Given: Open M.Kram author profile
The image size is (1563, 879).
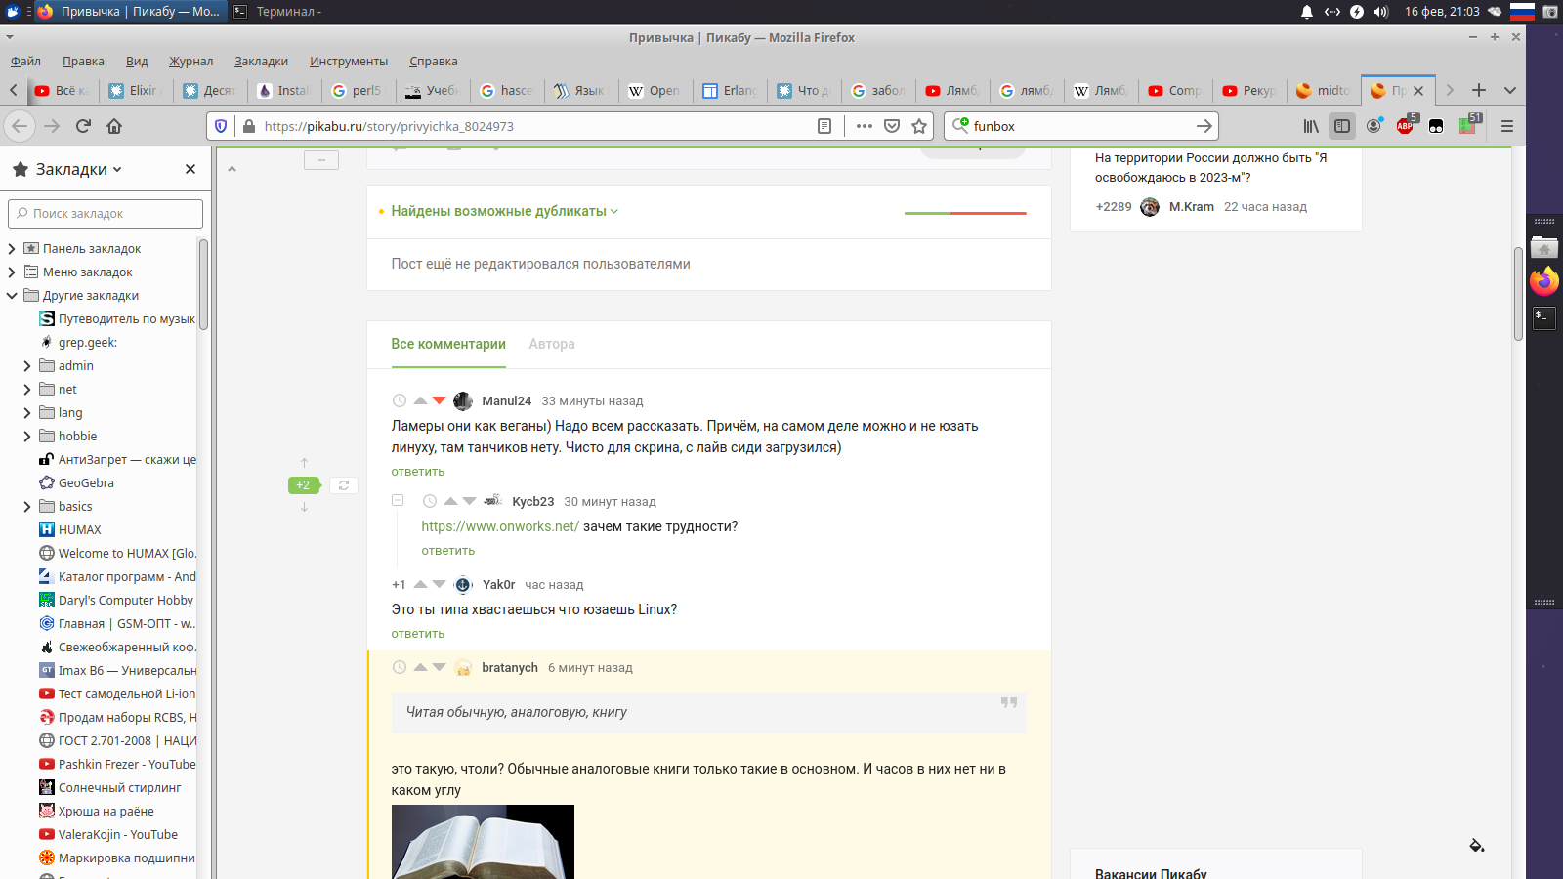Looking at the screenshot, I should 1191,207.
